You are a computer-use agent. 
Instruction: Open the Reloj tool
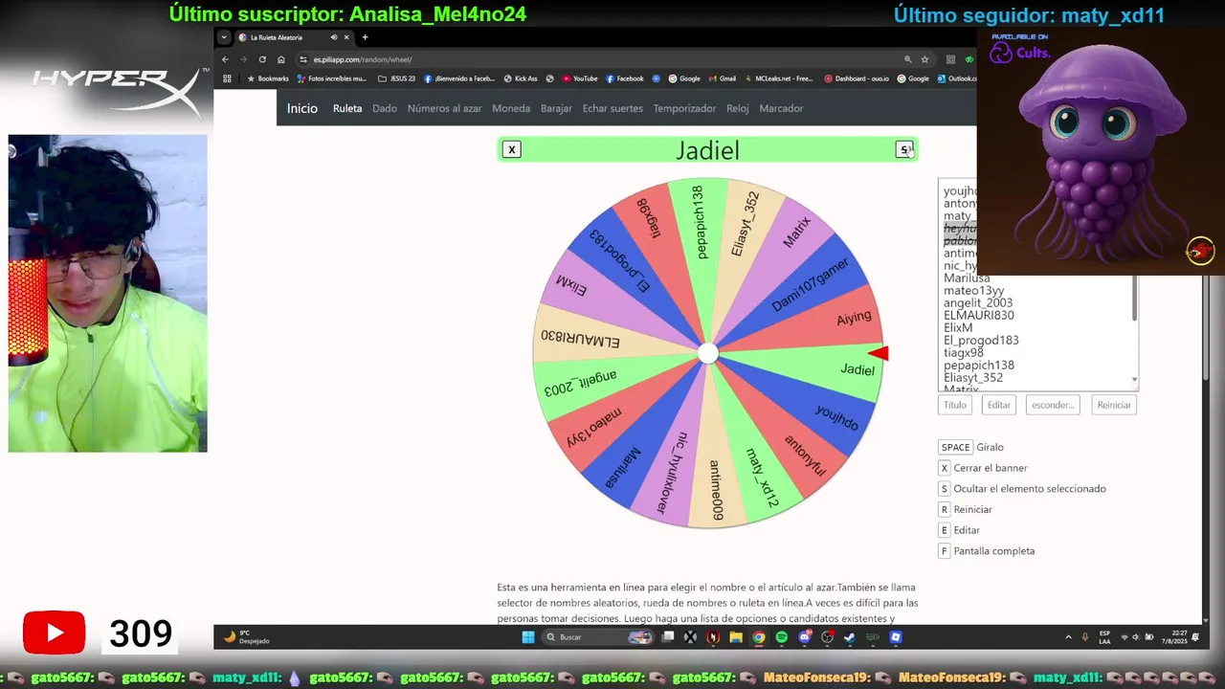pyautogui.click(x=737, y=108)
